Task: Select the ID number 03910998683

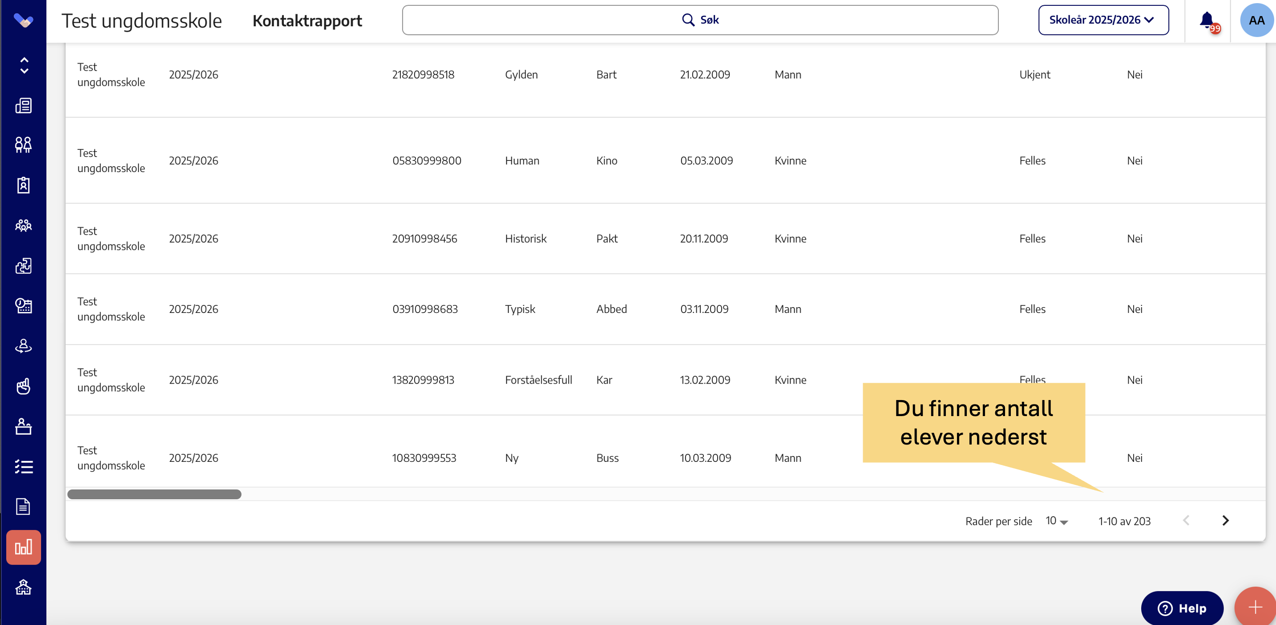Action: click(x=425, y=309)
